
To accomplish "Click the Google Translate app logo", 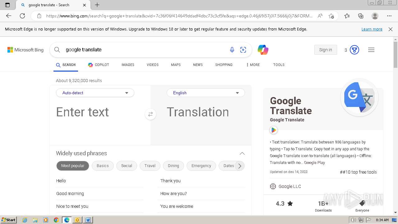I will coord(359,98).
